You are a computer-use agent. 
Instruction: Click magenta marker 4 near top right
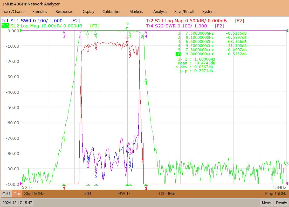146,33
